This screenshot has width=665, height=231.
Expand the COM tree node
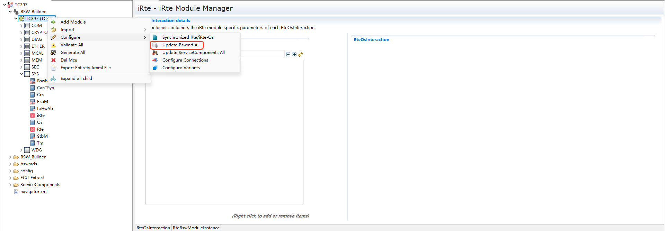coord(21,26)
